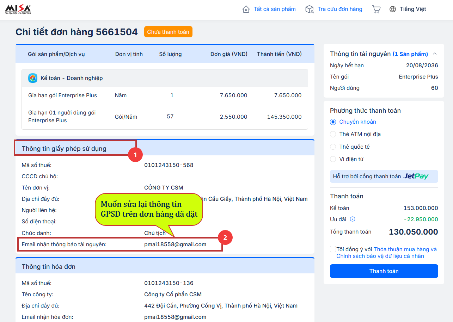This screenshot has width=453, height=322.
Task: Click the company name Công ty Cổ phần CSM
Action: [173, 295]
